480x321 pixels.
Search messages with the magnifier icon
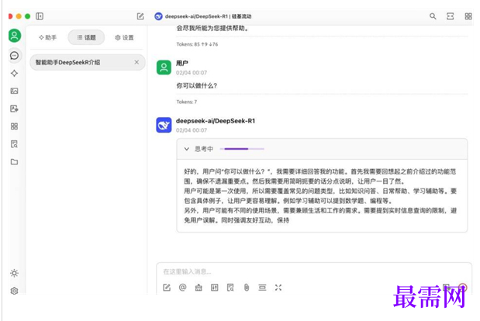click(x=433, y=16)
